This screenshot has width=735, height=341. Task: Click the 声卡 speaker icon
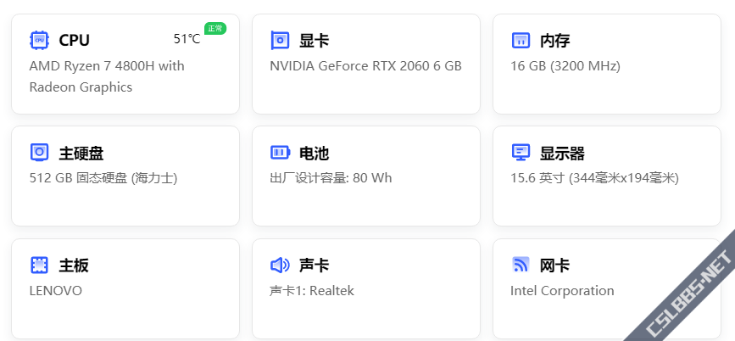280,265
